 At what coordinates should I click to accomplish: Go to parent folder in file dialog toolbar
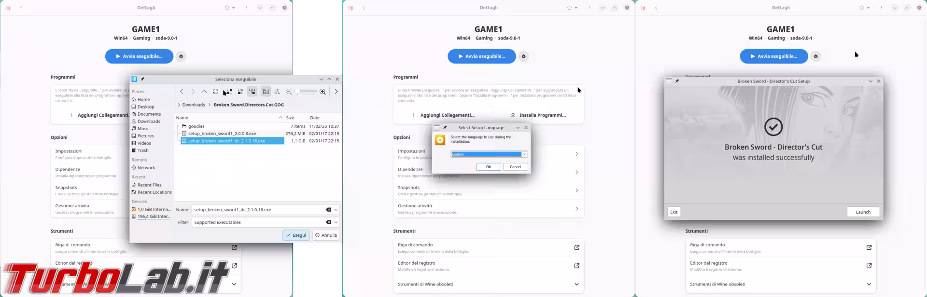[204, 92]
